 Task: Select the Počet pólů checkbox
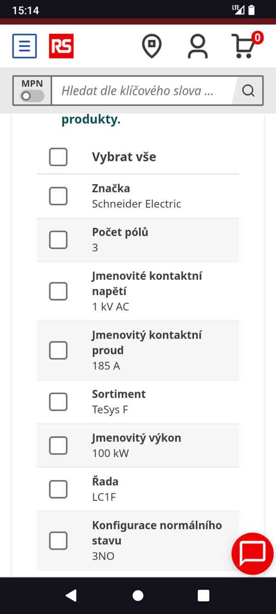click(x=58, y=240)
